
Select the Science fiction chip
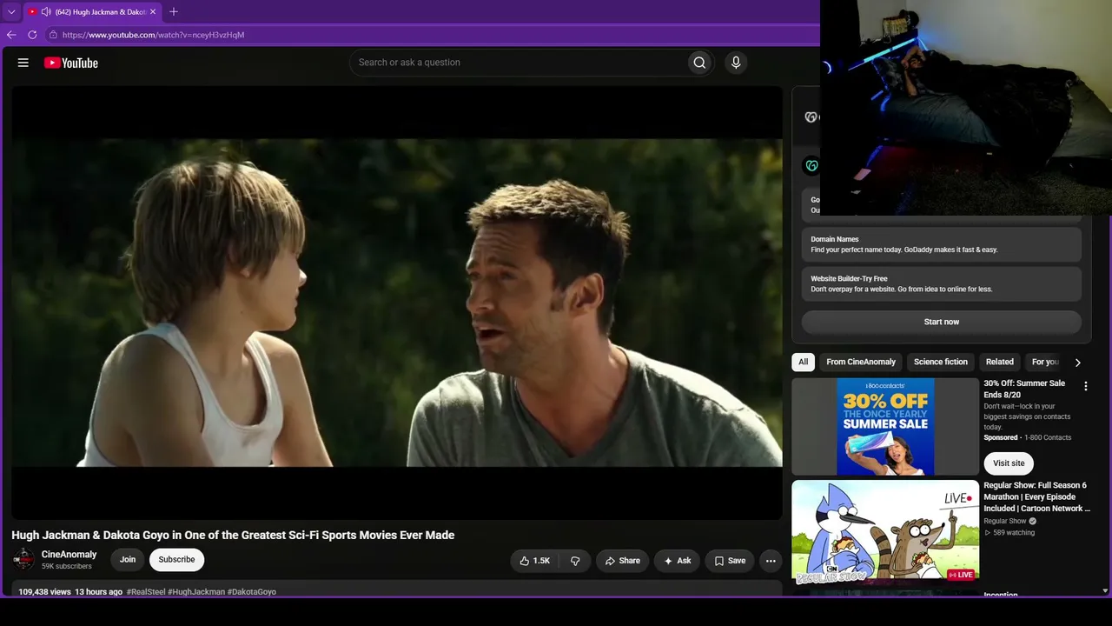click(x=941, y=363)
